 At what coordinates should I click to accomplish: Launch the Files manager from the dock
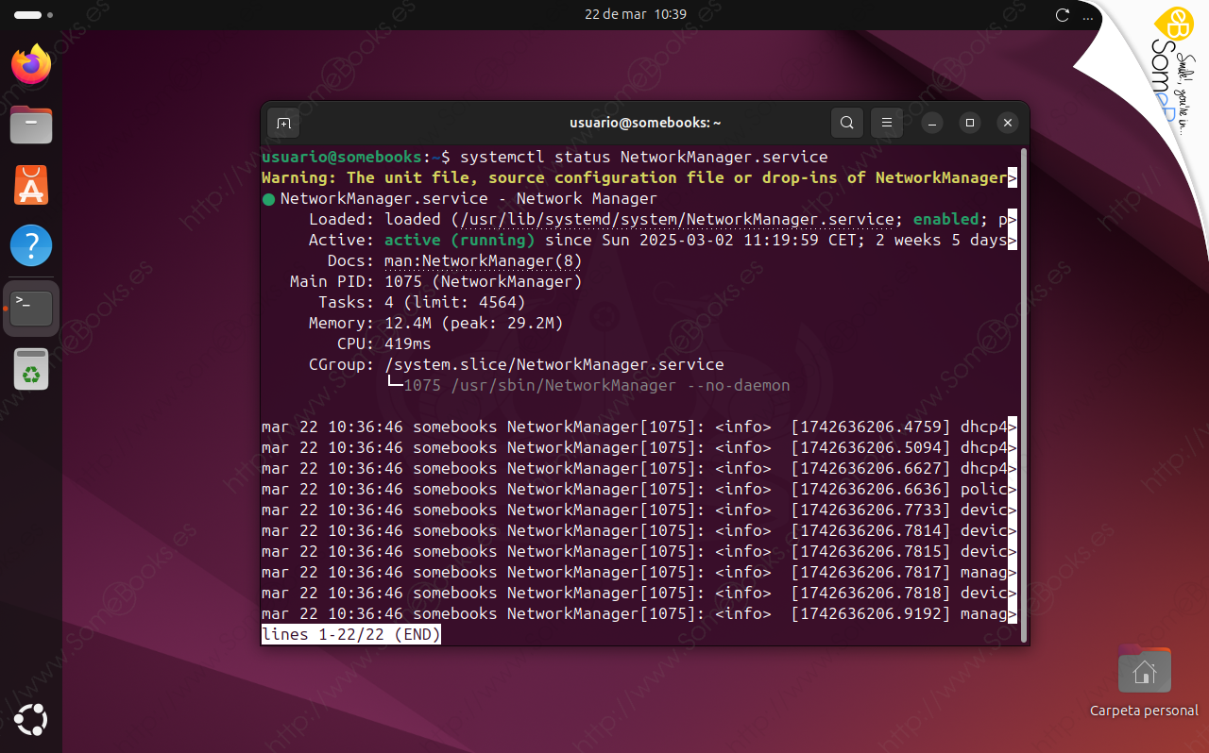[x=31, y=125]
